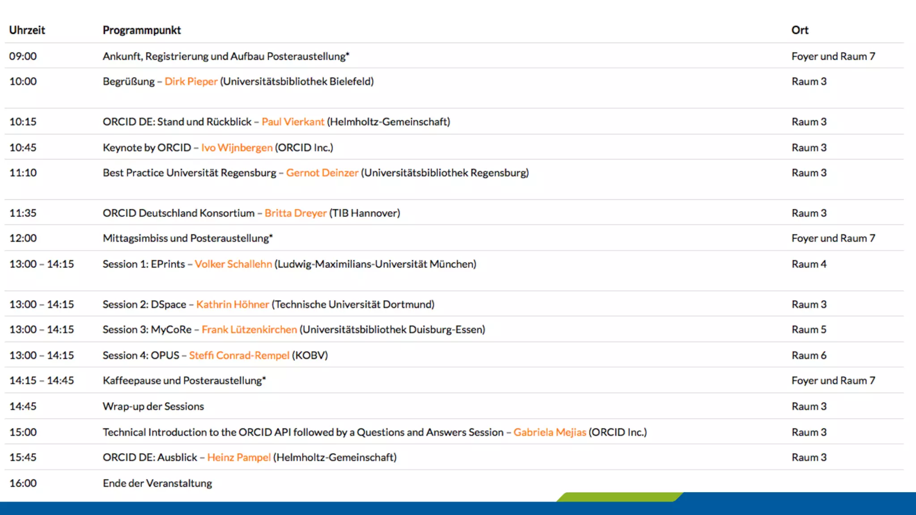Click the 15:45 time cell
The width and height of the screenshot is (916, 515).
pyautogui.click(x=23, y=457)
